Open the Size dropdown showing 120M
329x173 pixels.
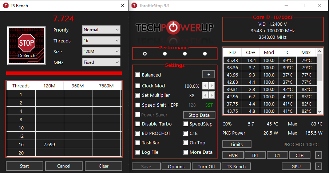click(x=101, y=52)
